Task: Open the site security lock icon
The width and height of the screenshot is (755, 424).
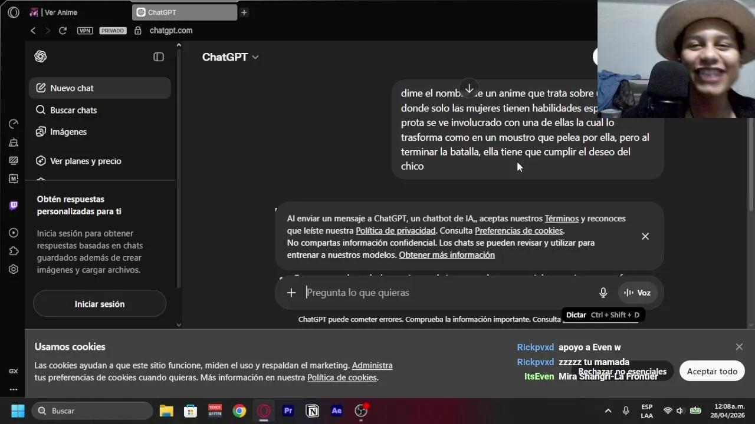Action: click(138, 31)
